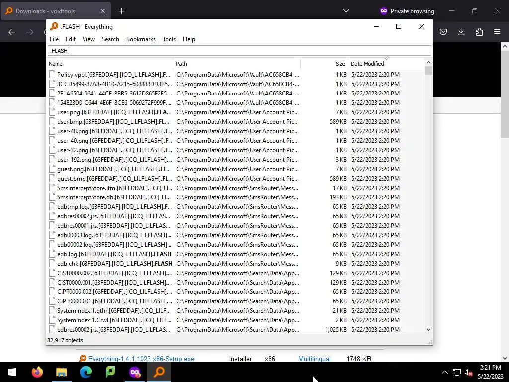The image size is (509, 382).
Task: Open the Multilingual link on the download page
Action: point(314,359)
